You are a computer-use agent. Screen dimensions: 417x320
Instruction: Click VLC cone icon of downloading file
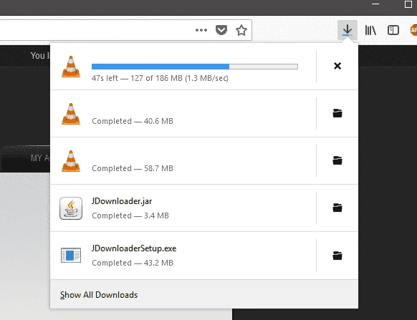71,67
